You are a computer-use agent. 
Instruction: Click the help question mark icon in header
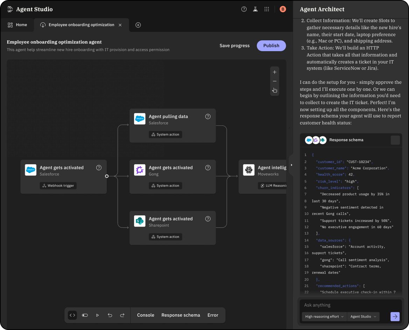pos(244,9)
